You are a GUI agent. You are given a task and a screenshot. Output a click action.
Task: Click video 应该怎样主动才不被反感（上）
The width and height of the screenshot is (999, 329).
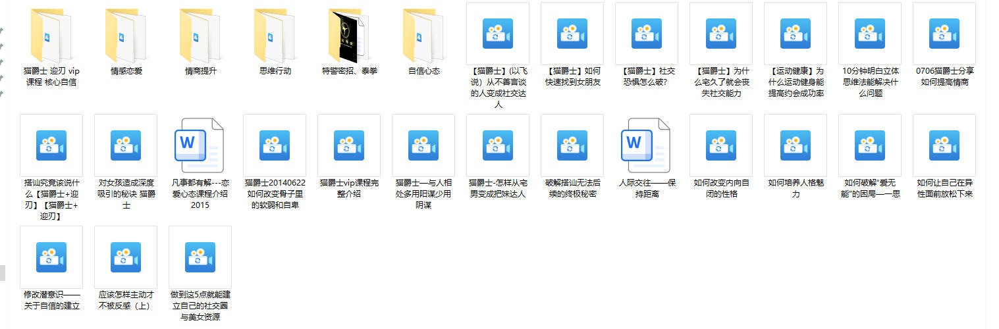[126, 257]
